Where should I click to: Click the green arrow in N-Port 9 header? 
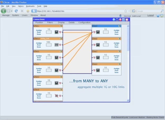click(x=61, y=89)
